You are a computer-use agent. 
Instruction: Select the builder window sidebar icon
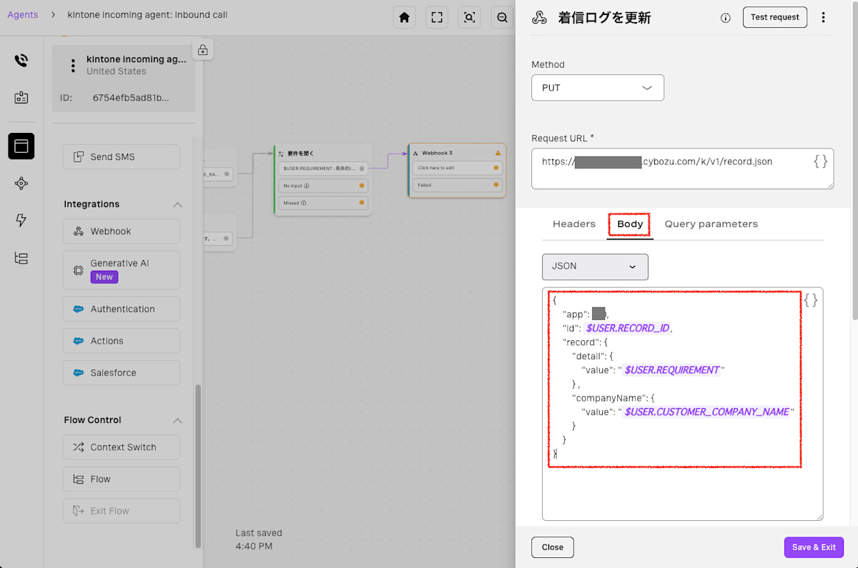[21, 146]
